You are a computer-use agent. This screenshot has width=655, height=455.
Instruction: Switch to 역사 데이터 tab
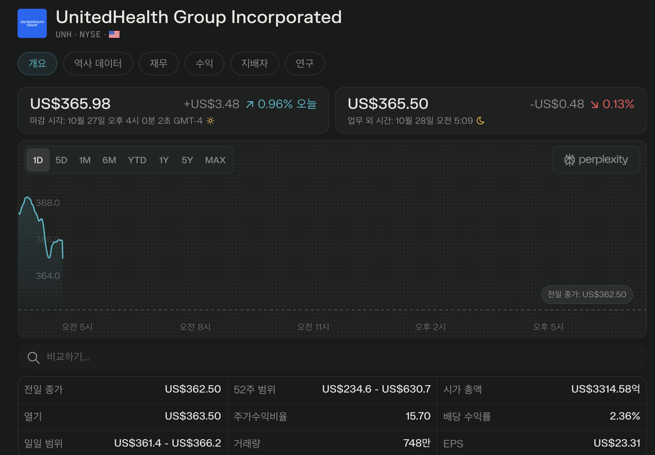[x=98, y=64]
